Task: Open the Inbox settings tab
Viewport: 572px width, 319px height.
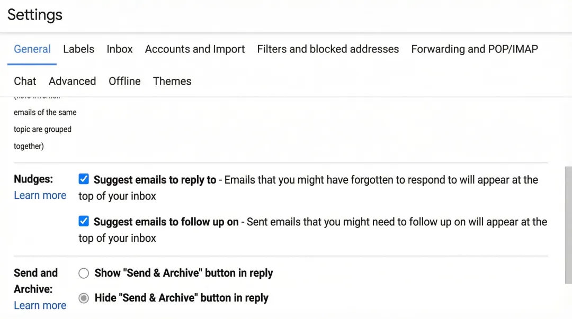Action: (x=119, y=49)
